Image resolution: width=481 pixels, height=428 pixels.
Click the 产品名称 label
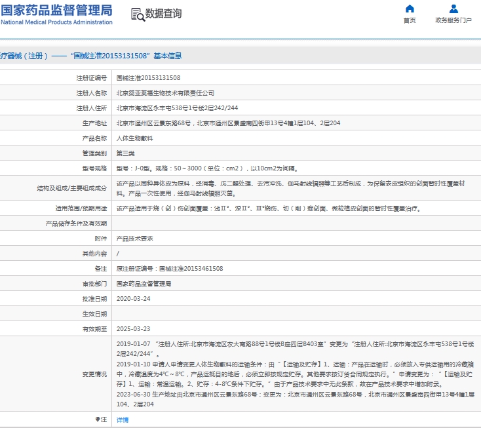pyautogui.click(x=94, y=138)
